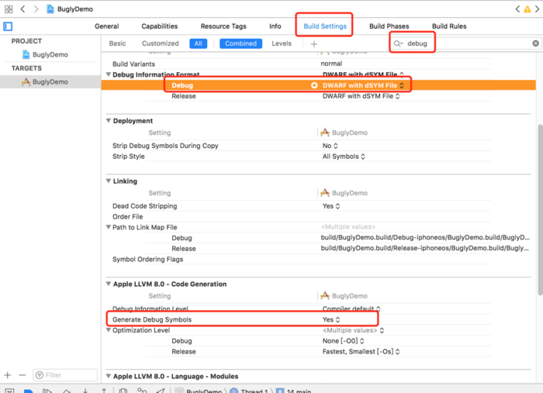Toggle the project and targets list panel icon
This screenshot has height=393, width=543.
point(8,26)
